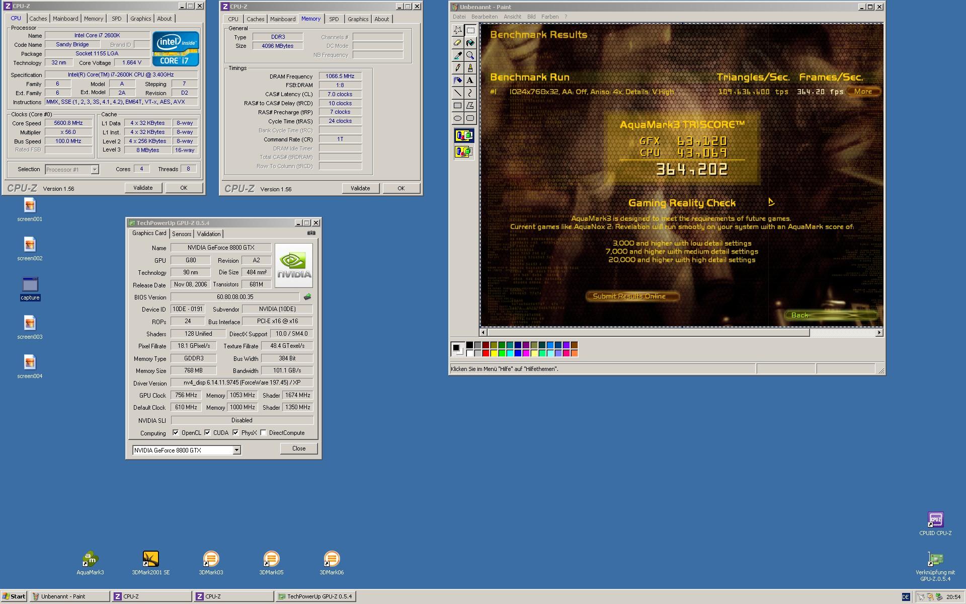Toggle the PhysX checkbox in GPU-Z
Image resolution: width=966 pixels, height=604 pixels.
pos(235,432)
